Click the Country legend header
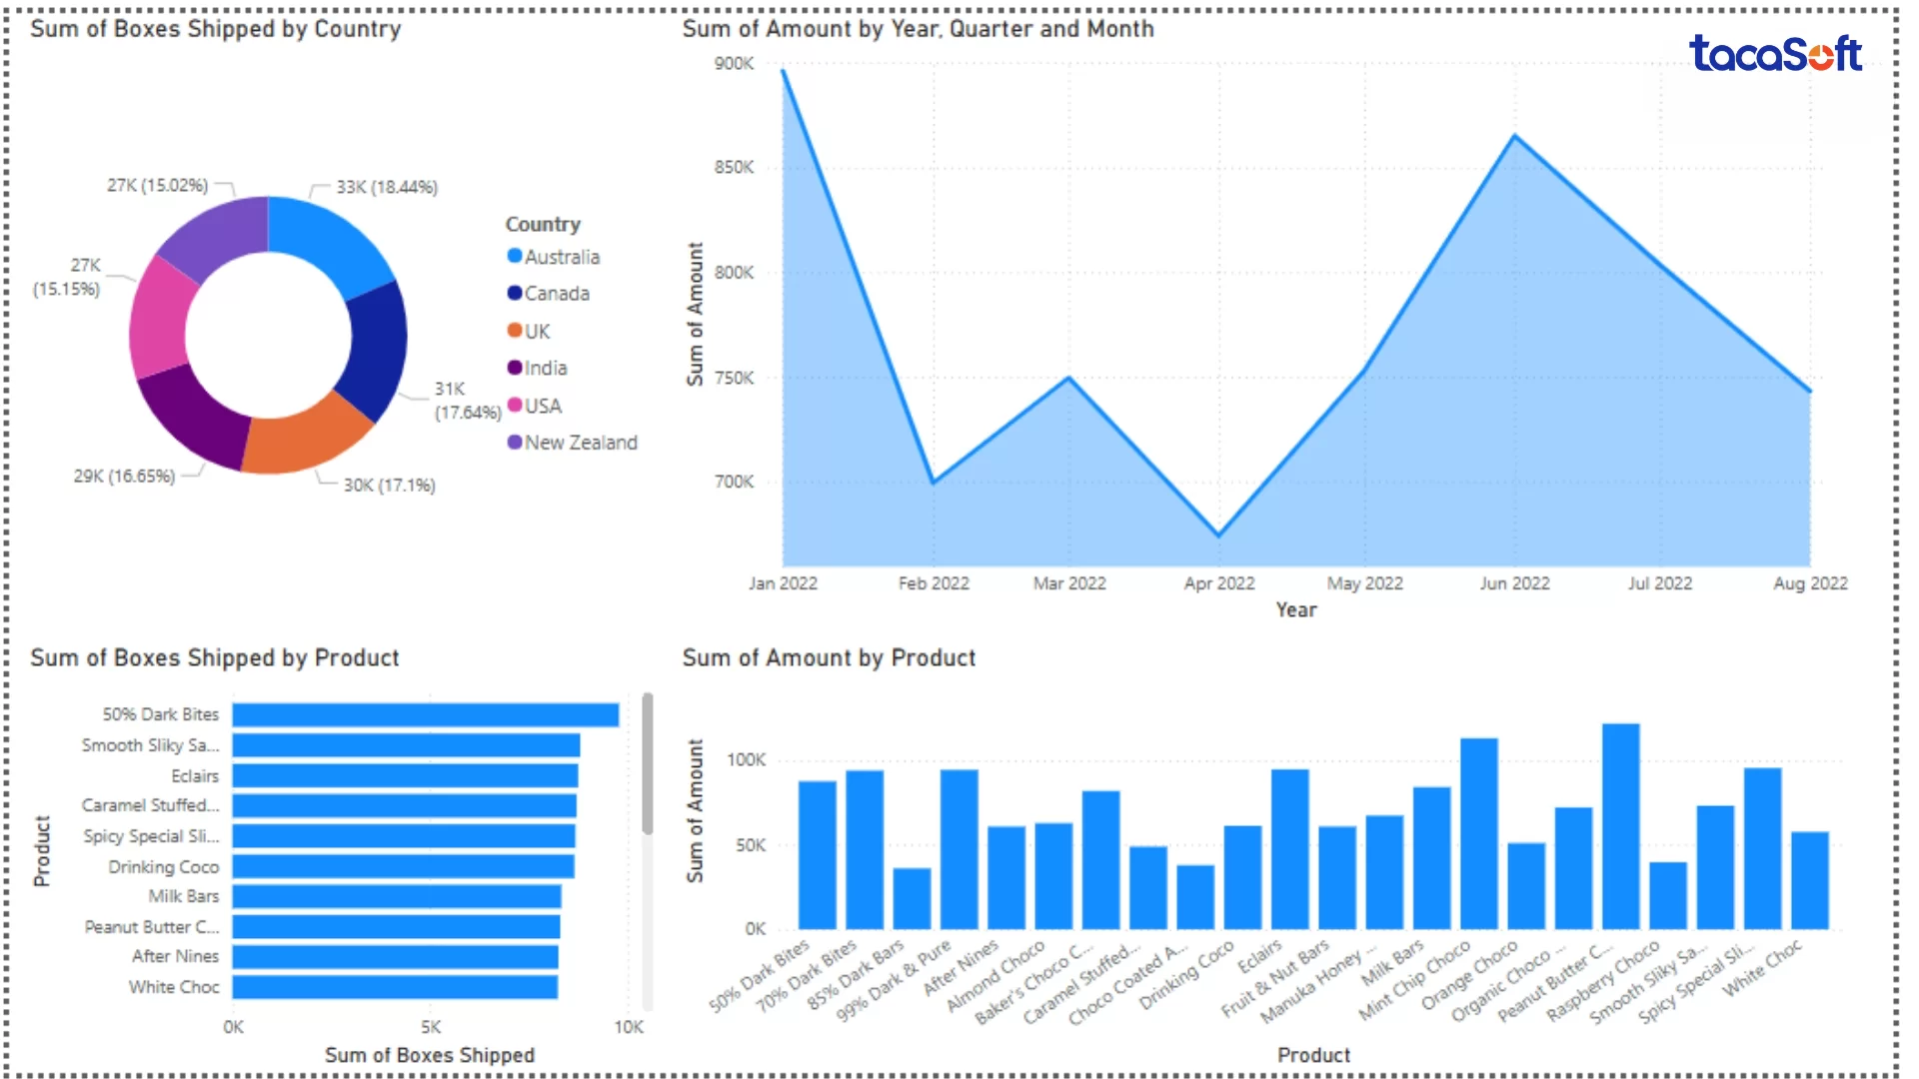The width and height of the screenshot is (1919, 1079). click(x=543, y=224)
